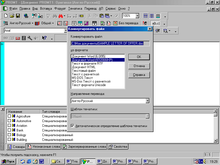220x165 pixels.
Task: Click the 'Название' column header
Action: click(23, 112)
